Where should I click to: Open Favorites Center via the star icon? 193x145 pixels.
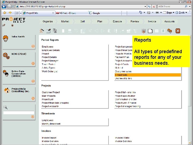[x=5, y=13]
